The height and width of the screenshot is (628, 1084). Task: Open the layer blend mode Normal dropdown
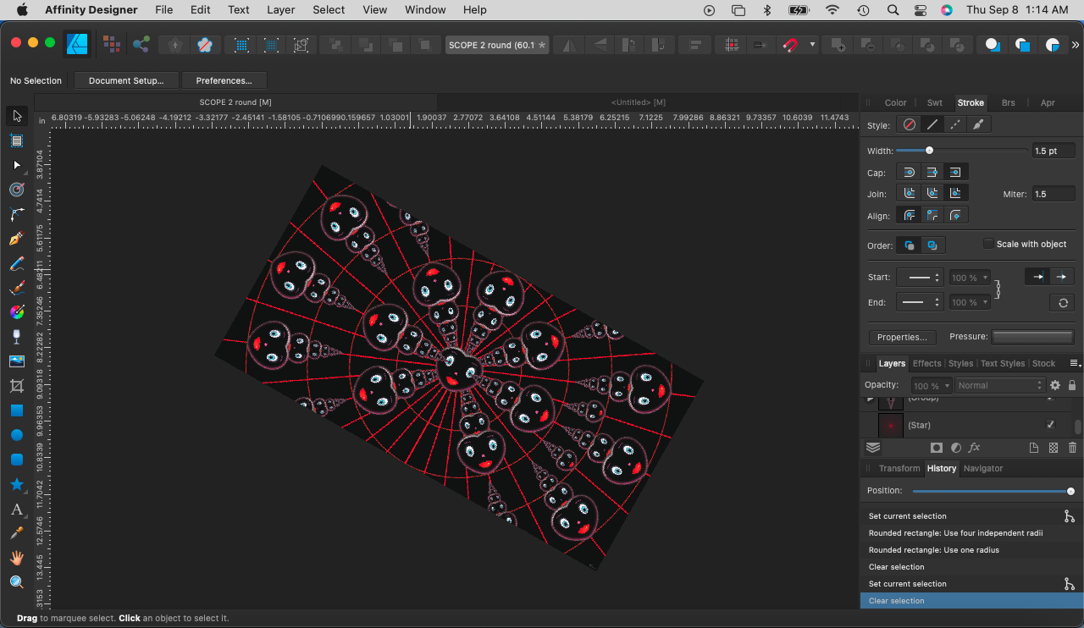pyautogui.click(x=999, y=385)
